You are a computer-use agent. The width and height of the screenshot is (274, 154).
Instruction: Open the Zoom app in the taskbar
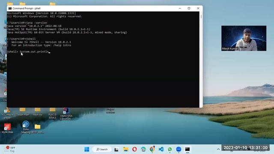tap(179, 149)
